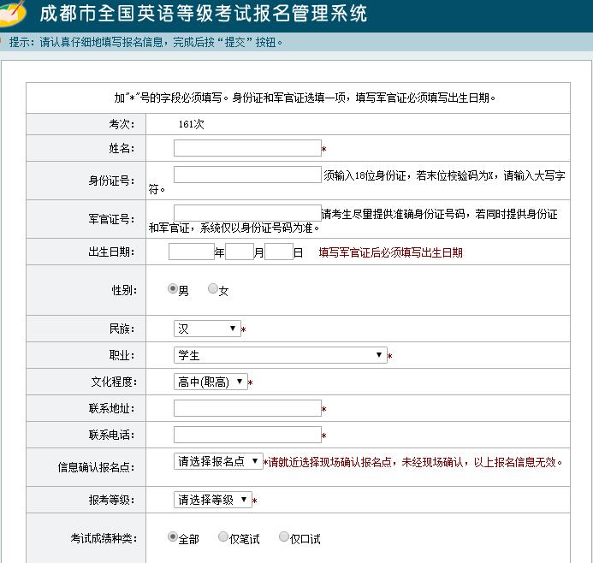593x563 pixels.
Task: Click the 161次 exam session text
Action: [192, 124]
